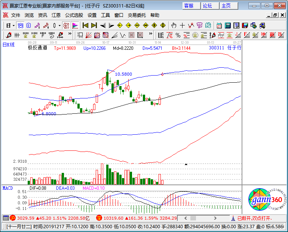The width and height of the screenshot is (288, 232).
Task: Click the sine wave between red lines icon
Action: click(x=221, y=35)
